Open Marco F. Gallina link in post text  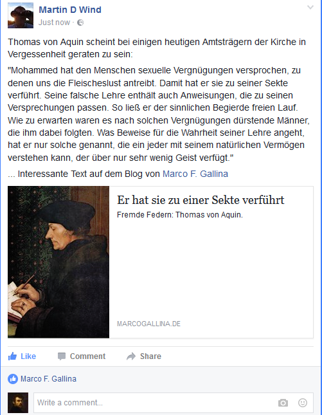[x=195, y=174]
